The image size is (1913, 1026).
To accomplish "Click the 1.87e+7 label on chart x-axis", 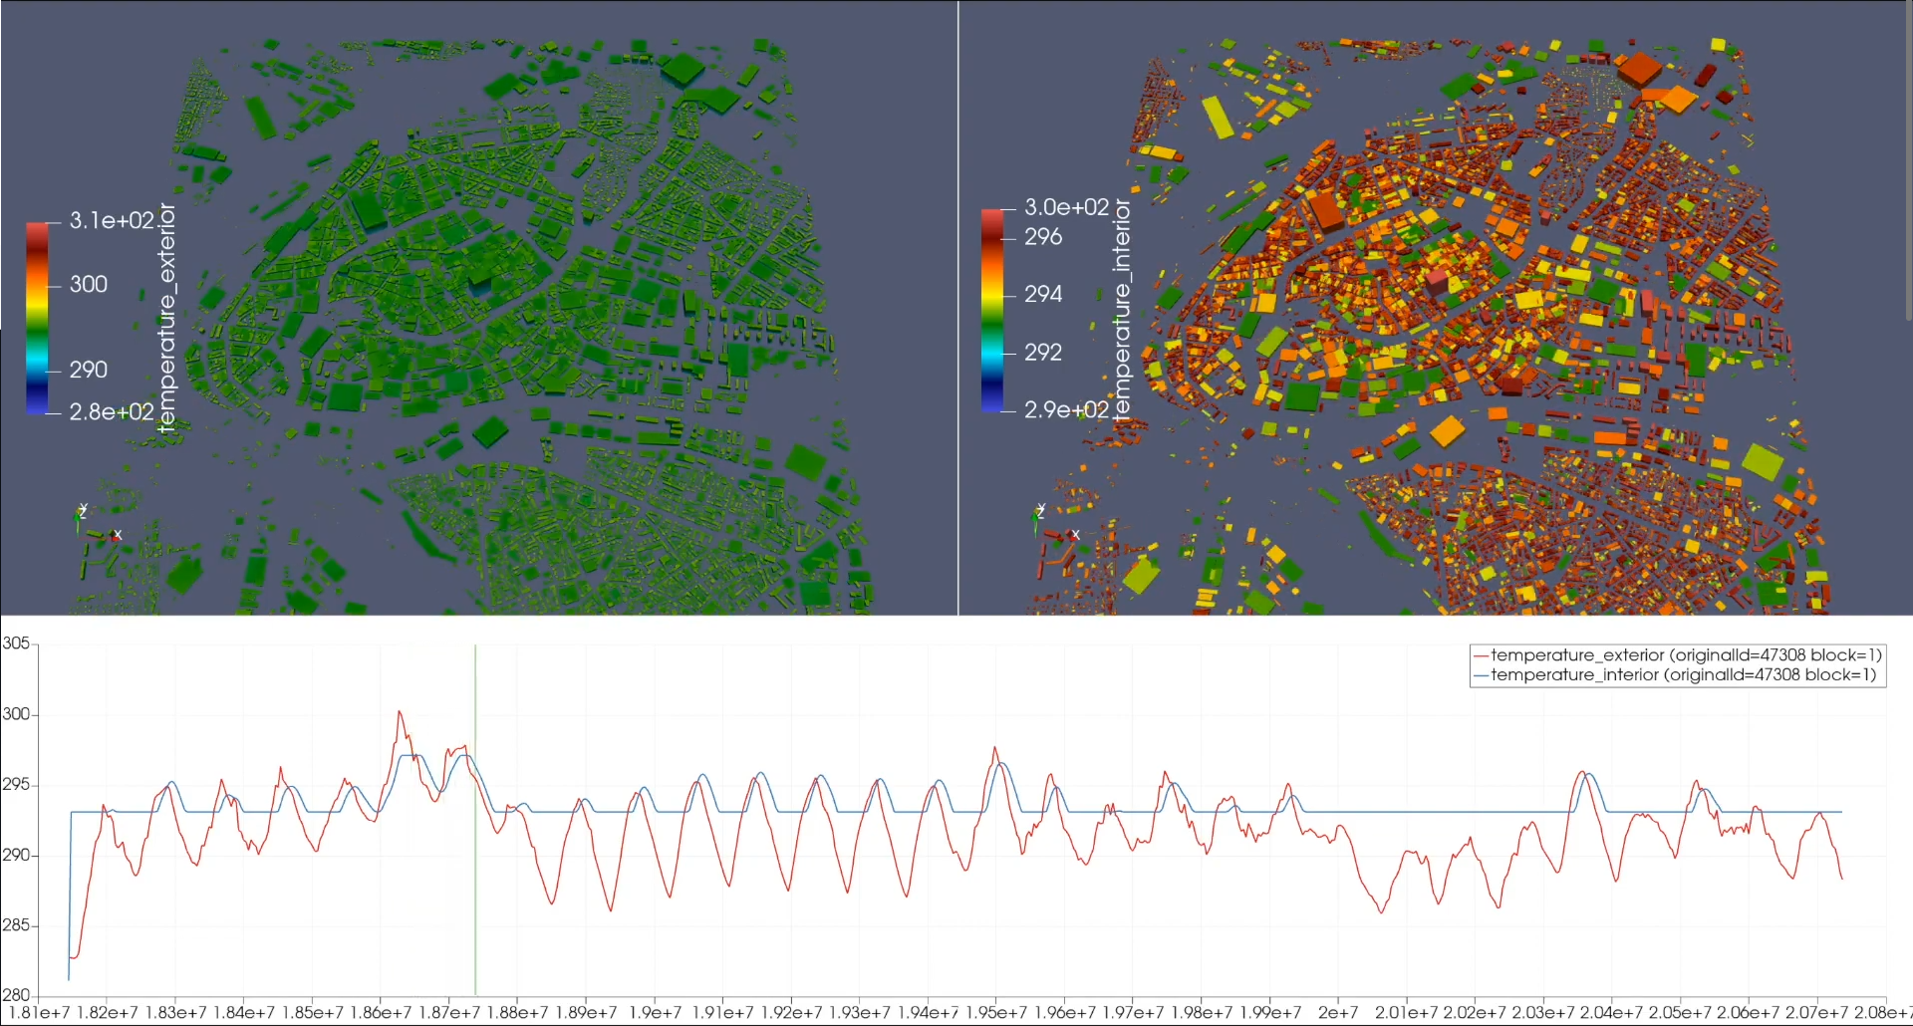I will tap(448, 1013).
